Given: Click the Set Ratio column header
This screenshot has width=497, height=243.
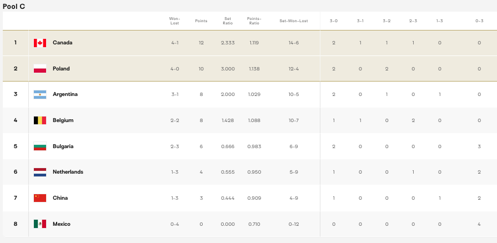Looking at the screenshot, I should tap(227, 21).
